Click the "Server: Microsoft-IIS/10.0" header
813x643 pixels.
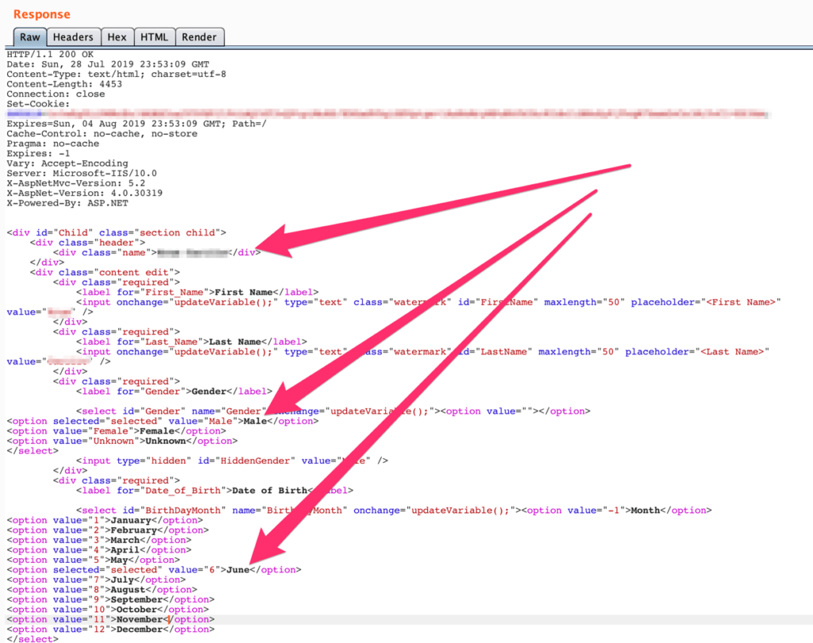coord(82,173)
